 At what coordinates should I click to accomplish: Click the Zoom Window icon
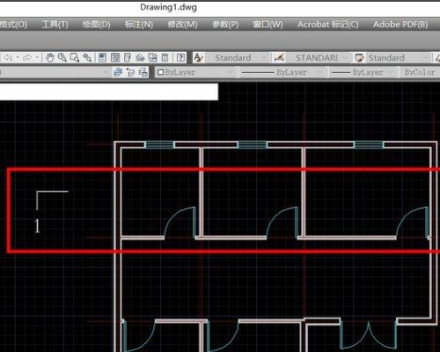pyautogui.click(x=75, y=58)
